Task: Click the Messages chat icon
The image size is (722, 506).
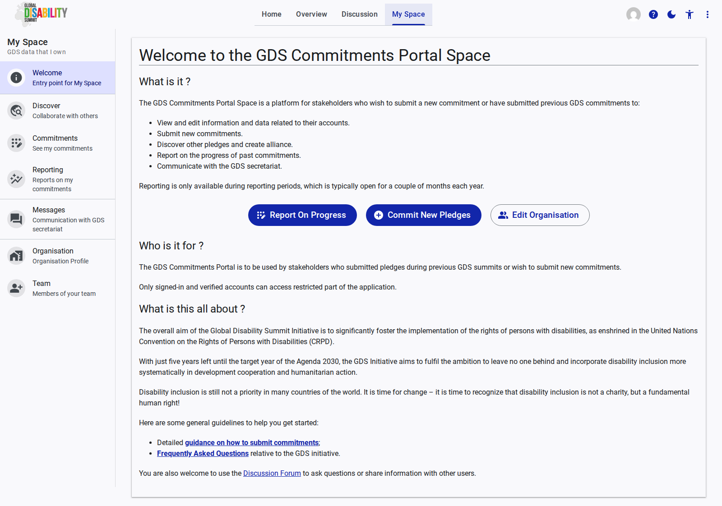Action: [x=16, y=219]
